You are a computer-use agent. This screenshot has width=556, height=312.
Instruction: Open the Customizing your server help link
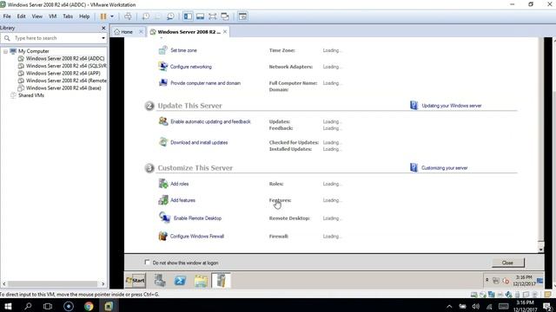444,168
